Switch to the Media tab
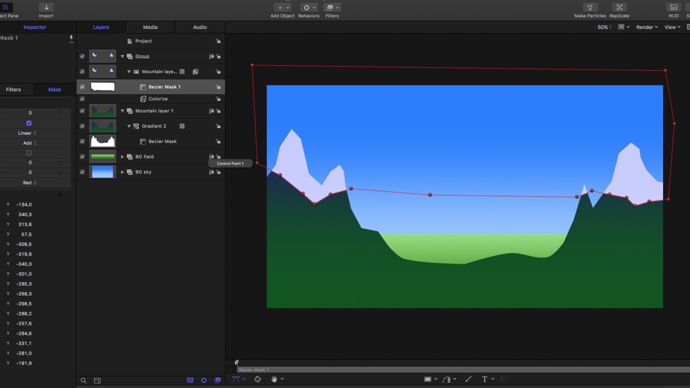The image size is (690, 388). (x=150, y=27)
